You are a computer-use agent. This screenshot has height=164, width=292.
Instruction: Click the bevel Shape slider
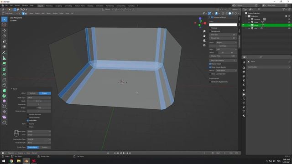tap(39, 108)
